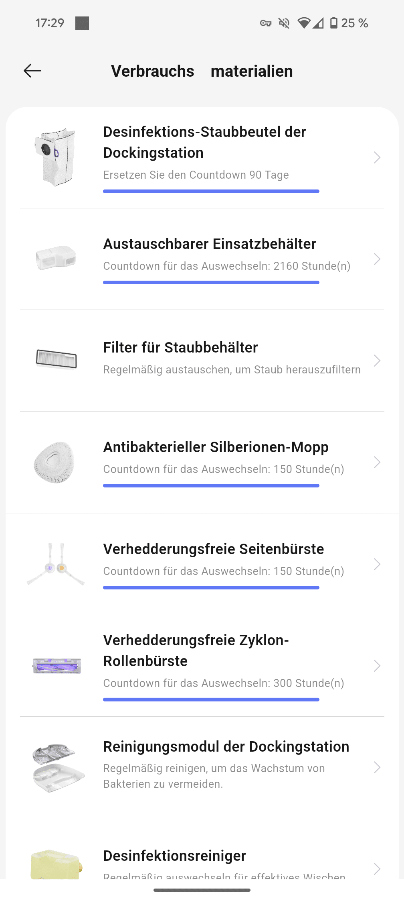404x901 pixels.
Task: Open chevron next to Verhedderungsfreie Seitenbürste
Action: [x=377, y=564]
